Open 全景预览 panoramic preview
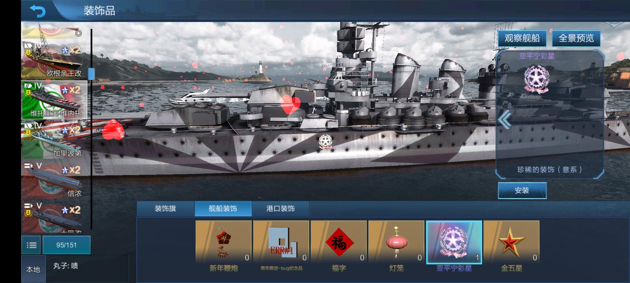Screen dimensions: 630x283 pyautogui.click(x=576, y=39)
